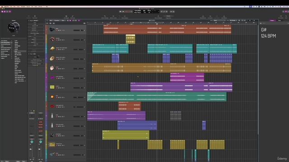Click the clapping hands track icon
The image size is (289, 162).
pyautogui.click(x=52, y=68)
